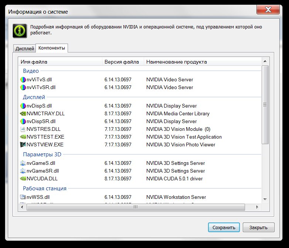Click NVIDIA Media Center Library product name
289x248 pixels.
pyautogui.click(x=178, y=113)
